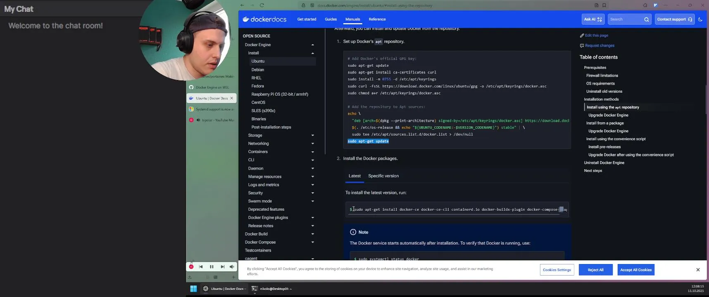Switch to bipolar YouTube Music tab
The height and width of the screenshot is (297, 709).
[212, 120]
